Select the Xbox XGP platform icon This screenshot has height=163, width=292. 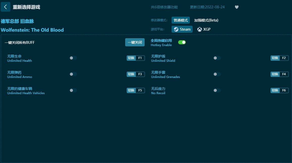pyautogui.click(x=200, y=29)
